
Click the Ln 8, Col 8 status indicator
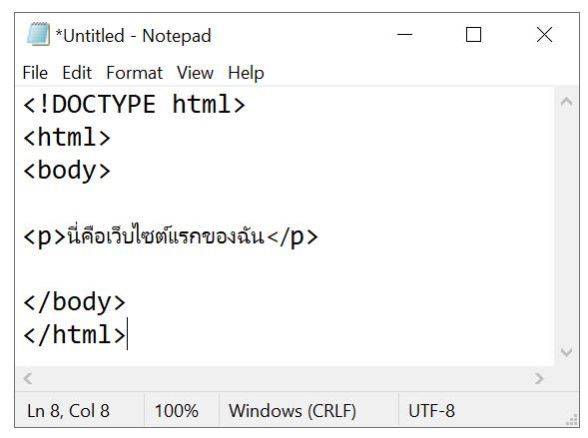click(x=68, y=411)
